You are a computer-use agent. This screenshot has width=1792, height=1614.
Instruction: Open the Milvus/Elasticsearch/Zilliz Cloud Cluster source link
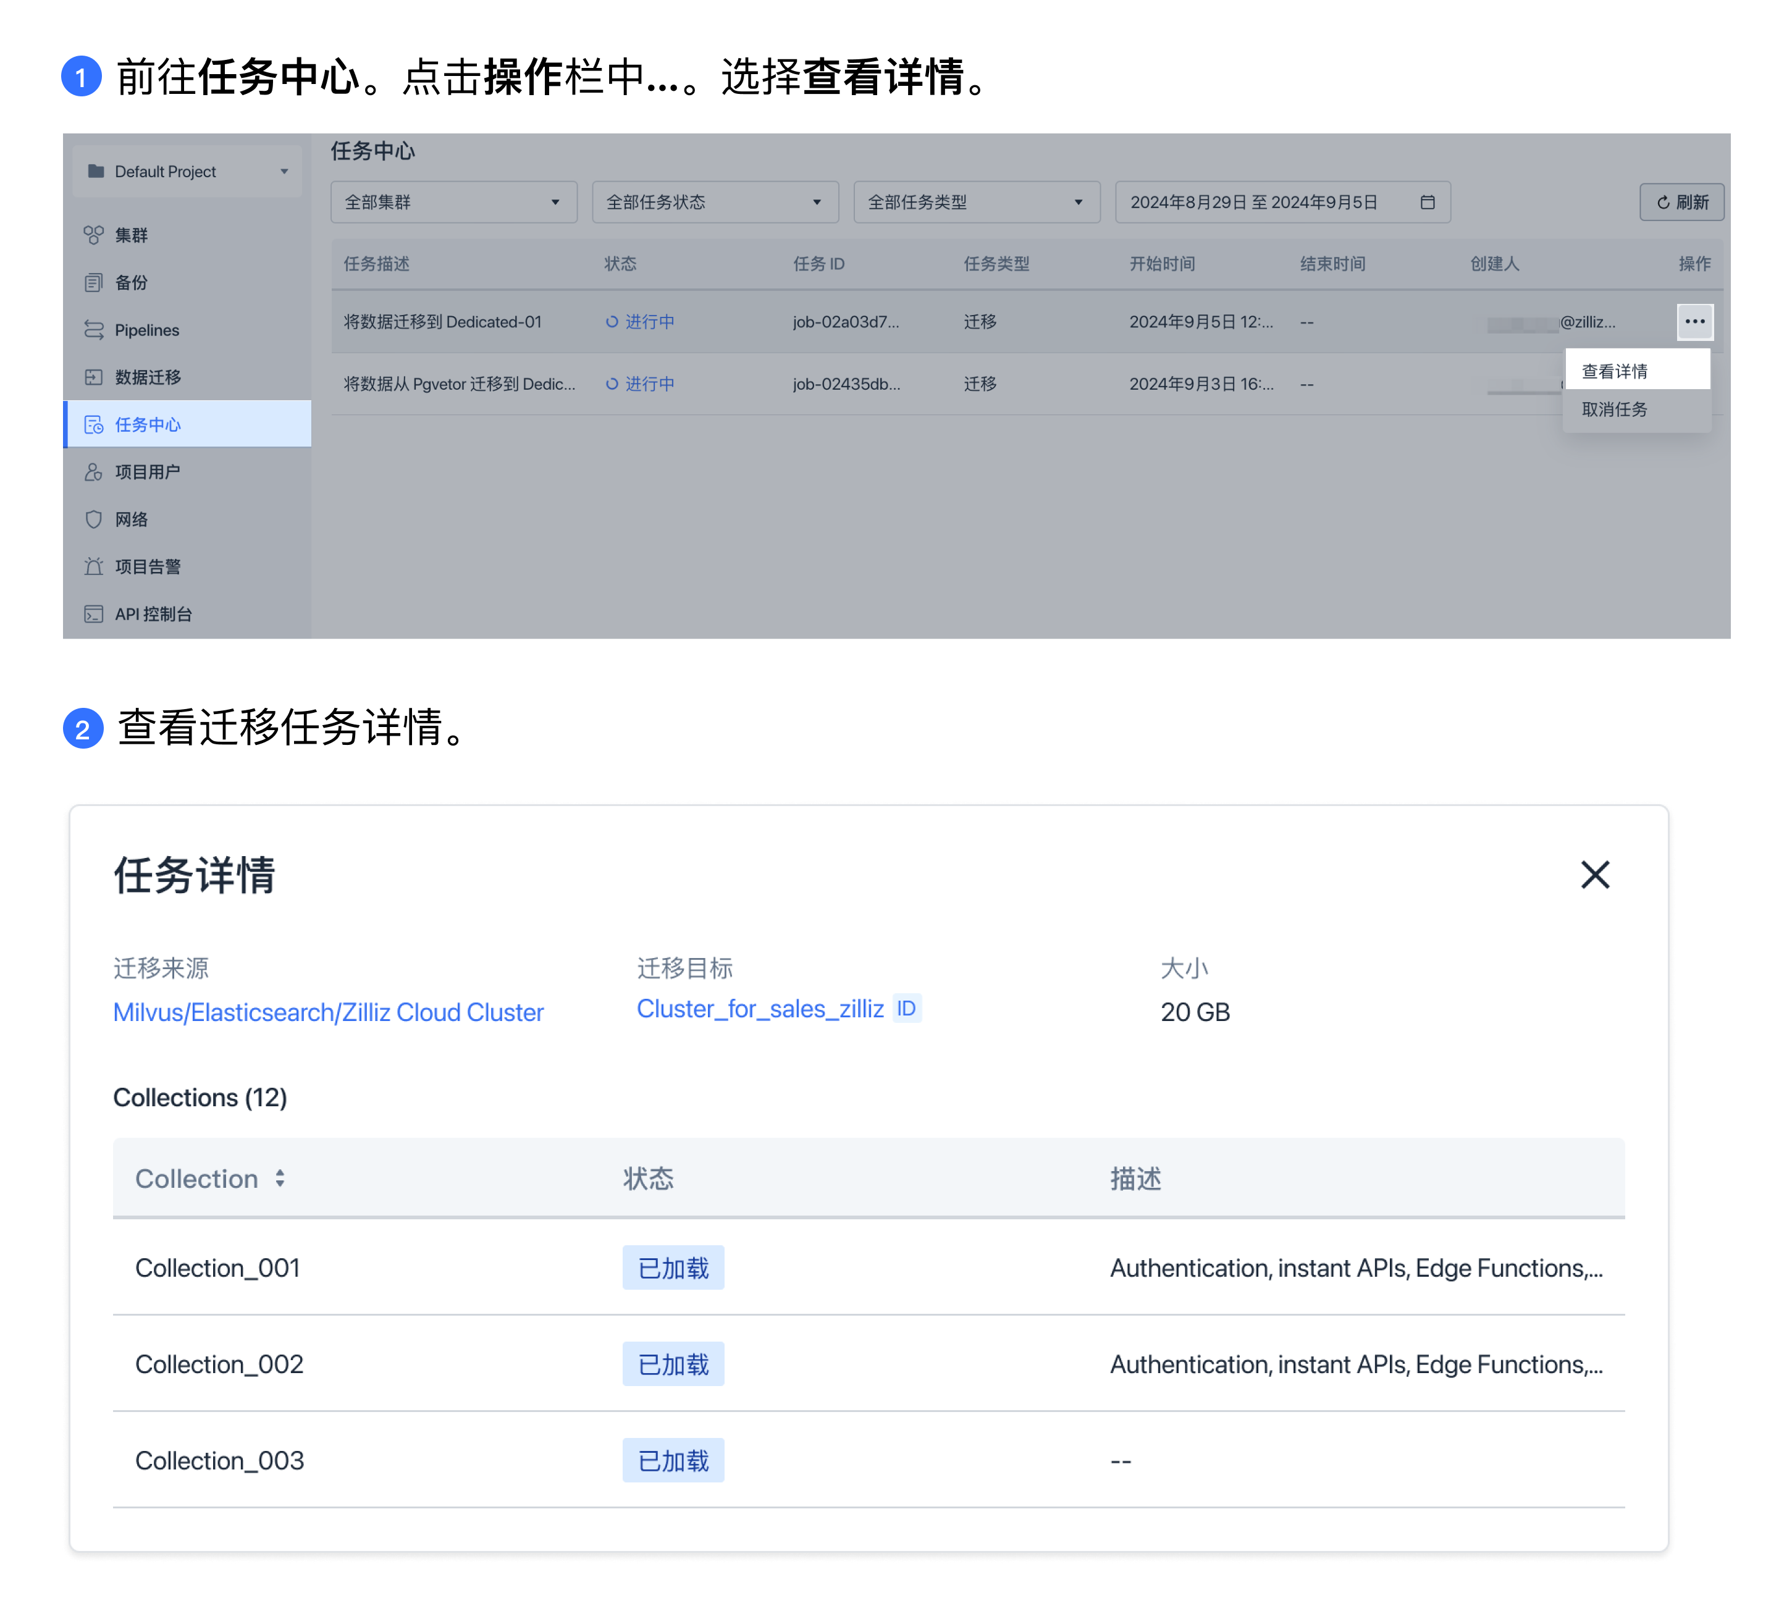328,1012
